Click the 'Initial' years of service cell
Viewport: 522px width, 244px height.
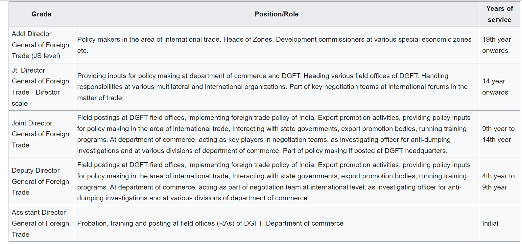coord(490,223)
